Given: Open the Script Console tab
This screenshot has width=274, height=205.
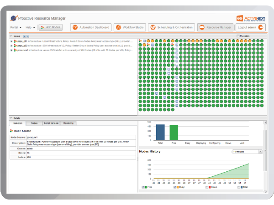Looking at the screenshot, I should (51, 123).
